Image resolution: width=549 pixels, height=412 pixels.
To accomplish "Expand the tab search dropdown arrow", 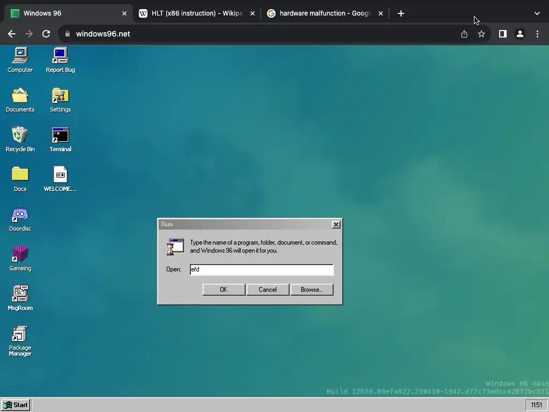I will pyautogui.click(x=537, y=13).
